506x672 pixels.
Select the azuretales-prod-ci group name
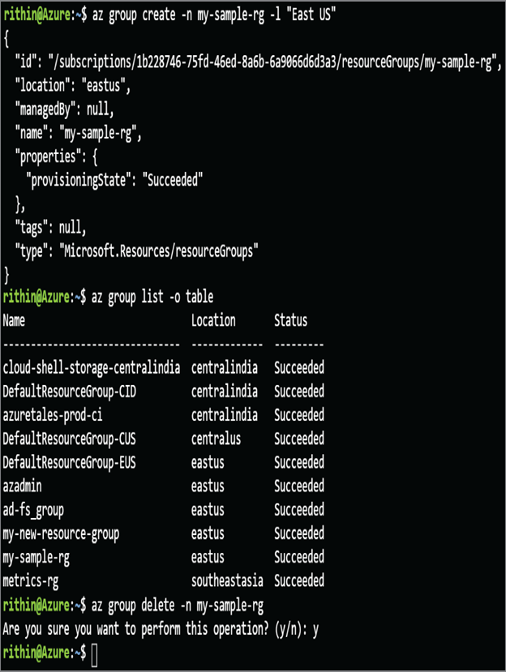(x=53, y=415)
